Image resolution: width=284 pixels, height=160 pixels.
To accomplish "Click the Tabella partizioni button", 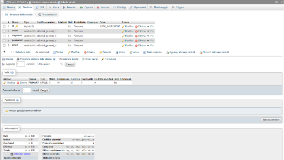I will 271,120.
